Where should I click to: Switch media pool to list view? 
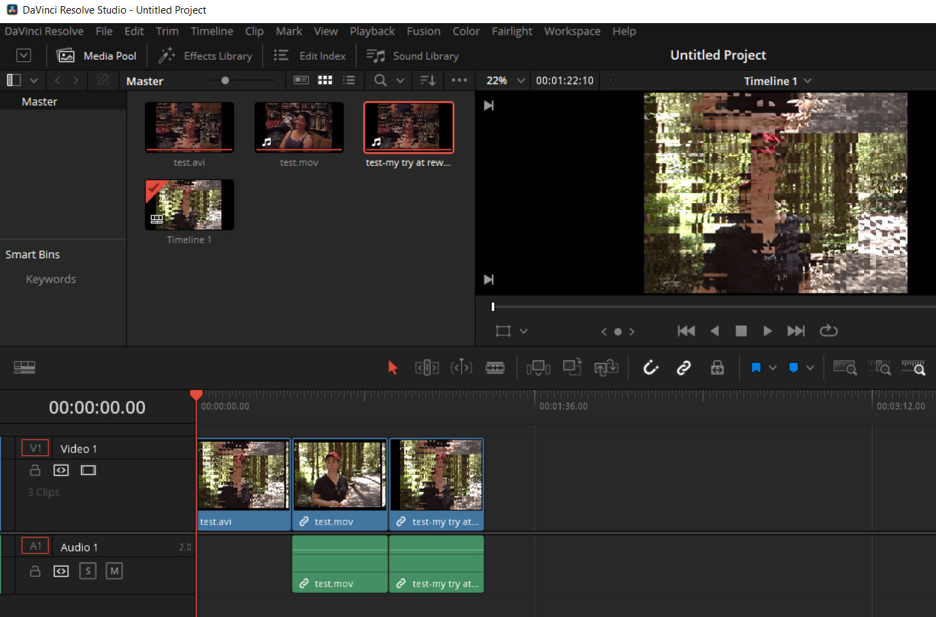349,80
